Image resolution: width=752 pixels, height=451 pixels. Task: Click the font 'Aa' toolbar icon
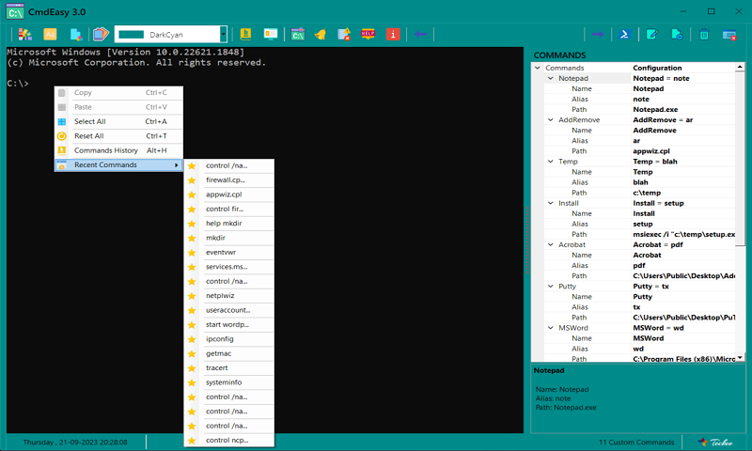tap(50, 35)
